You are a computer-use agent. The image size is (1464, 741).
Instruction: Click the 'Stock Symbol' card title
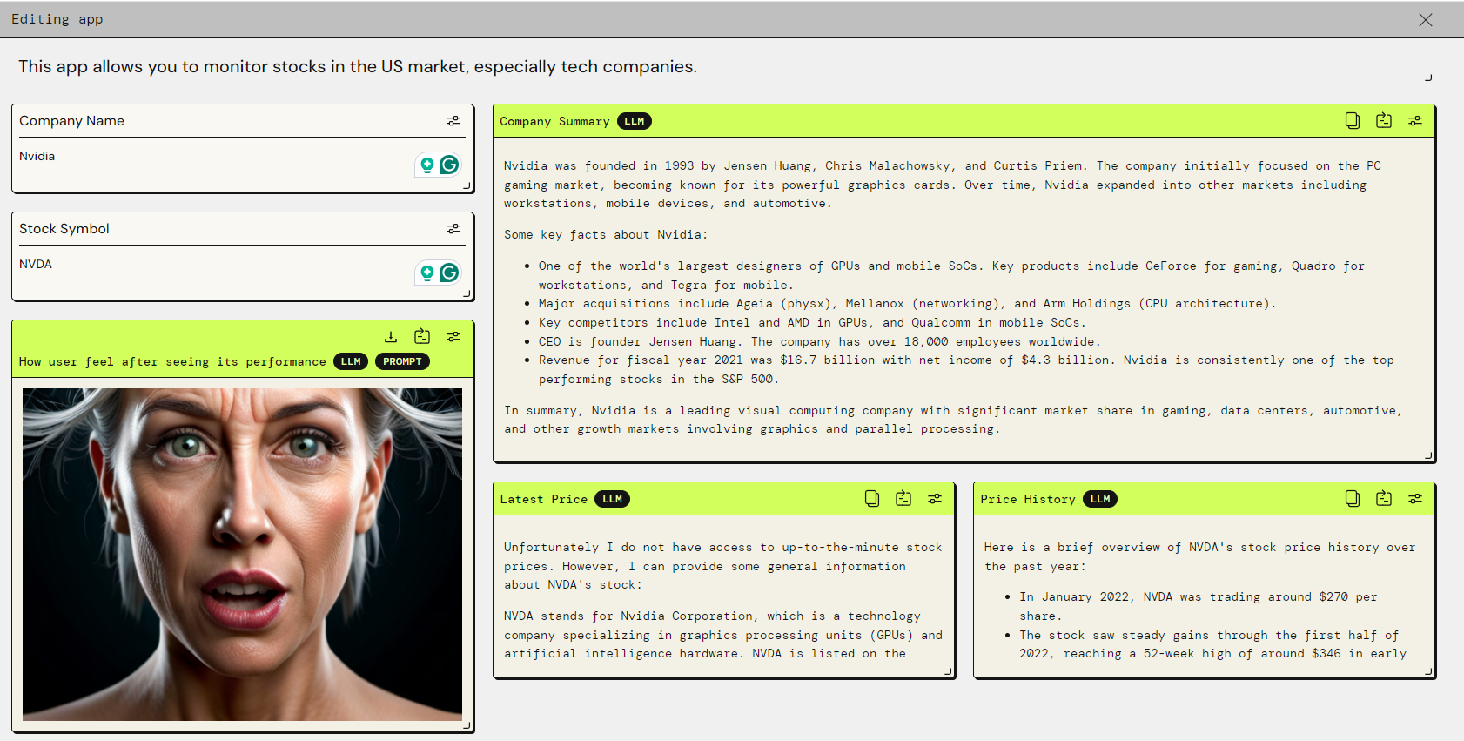pyautogui.click(x=64, y=229)
